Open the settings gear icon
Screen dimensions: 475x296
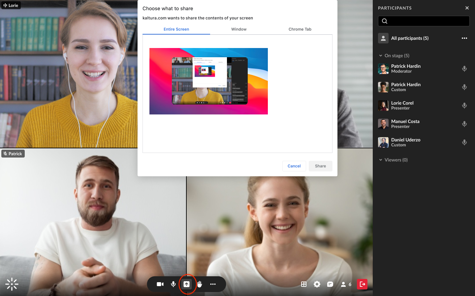tap(317, 284)
